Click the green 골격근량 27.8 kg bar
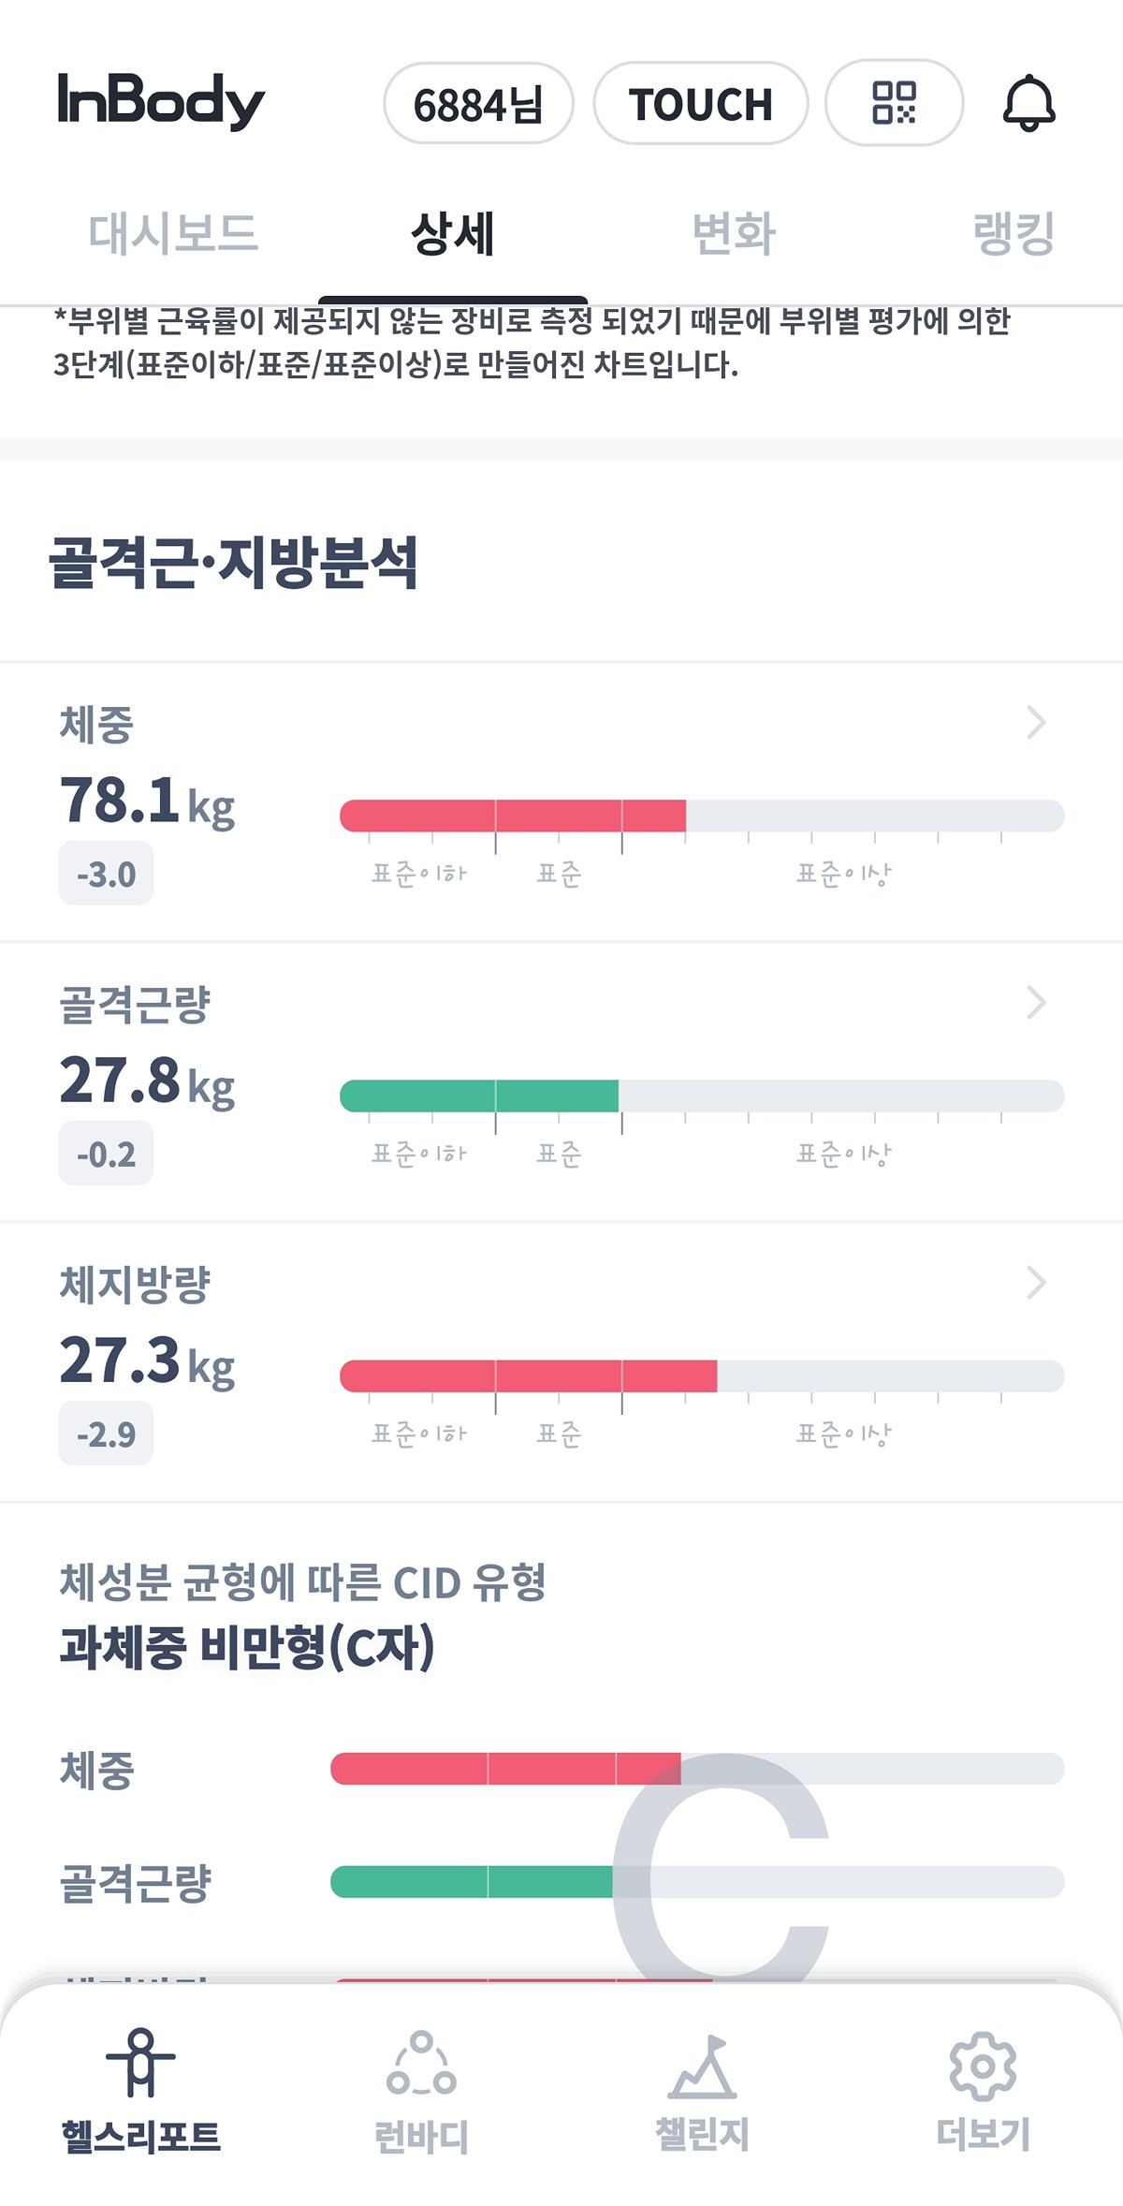Screen dimensions: 1123x2206 click(479, 1096)
